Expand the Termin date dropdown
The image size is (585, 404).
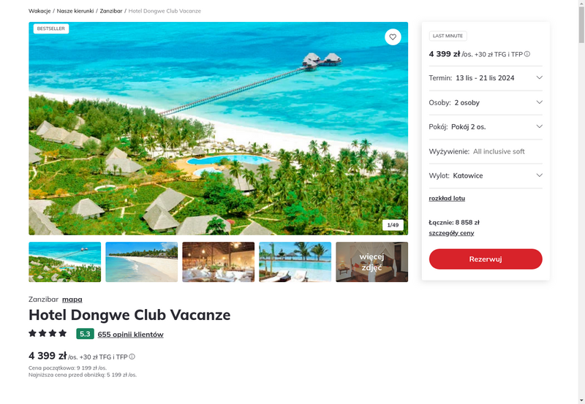click(486, 78)
